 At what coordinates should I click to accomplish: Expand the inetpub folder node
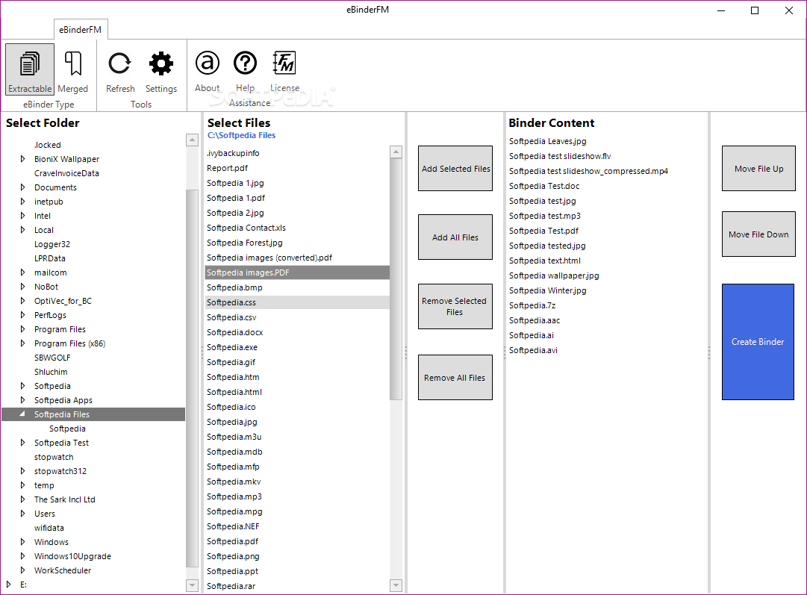click(x=22, y=202)
